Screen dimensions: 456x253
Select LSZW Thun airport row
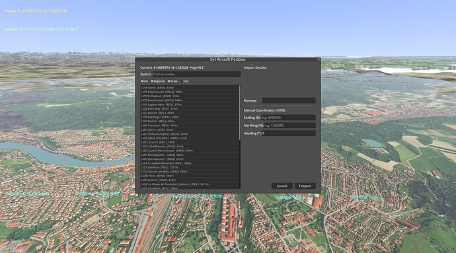(x=190, y=176)
